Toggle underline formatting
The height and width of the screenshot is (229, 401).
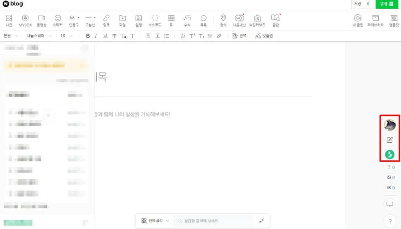coord(105,36)
